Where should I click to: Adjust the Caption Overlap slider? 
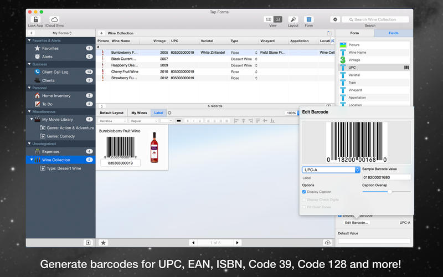(x=390, y=192)
